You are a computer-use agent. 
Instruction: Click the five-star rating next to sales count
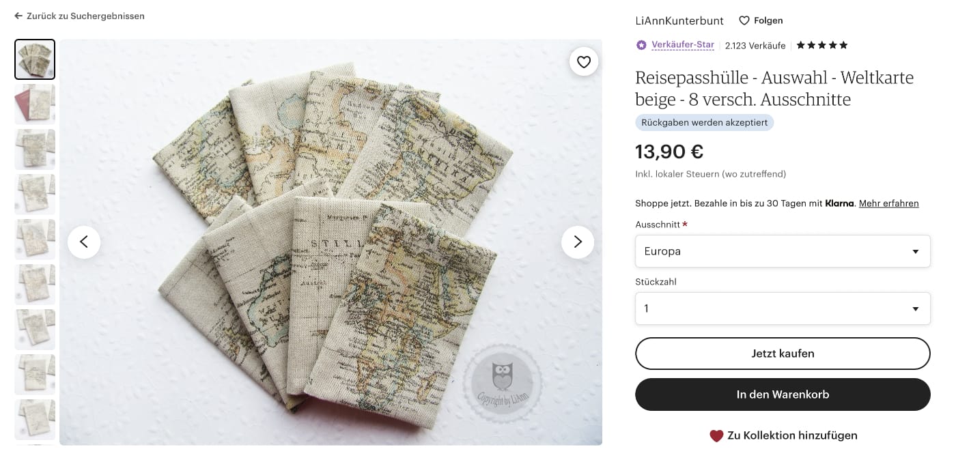pyautogui.click(x=821, y=45)
